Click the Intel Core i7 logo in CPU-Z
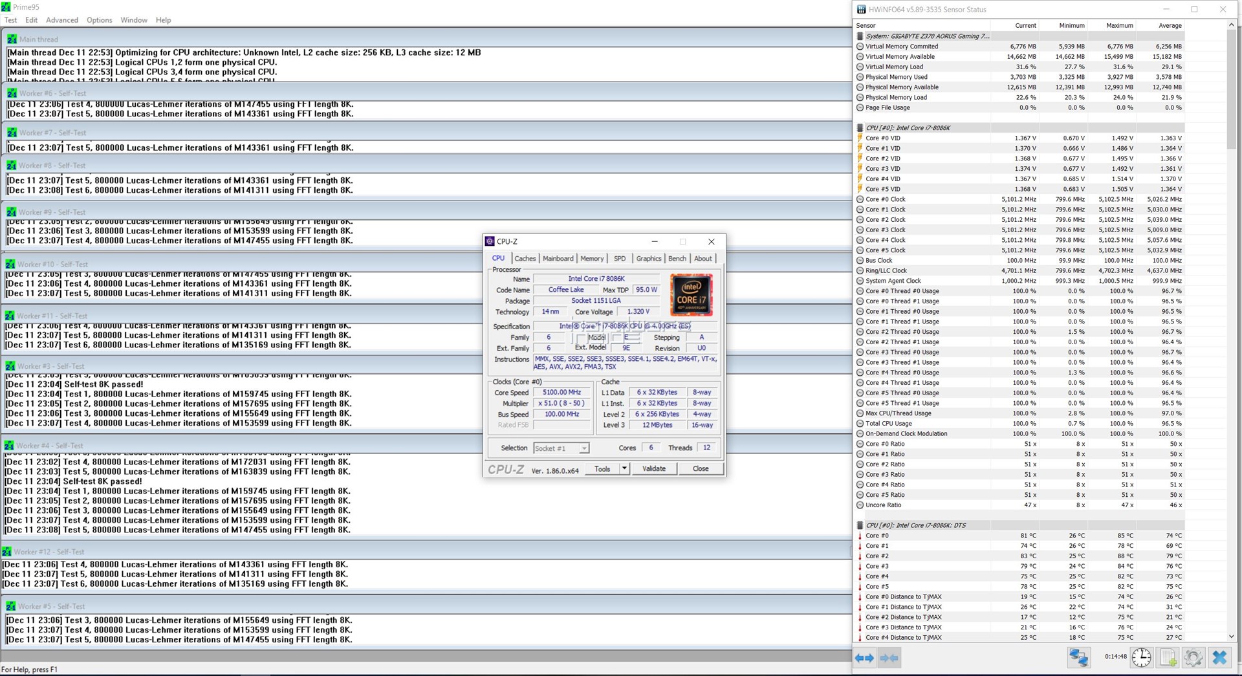 pos(692,294)
